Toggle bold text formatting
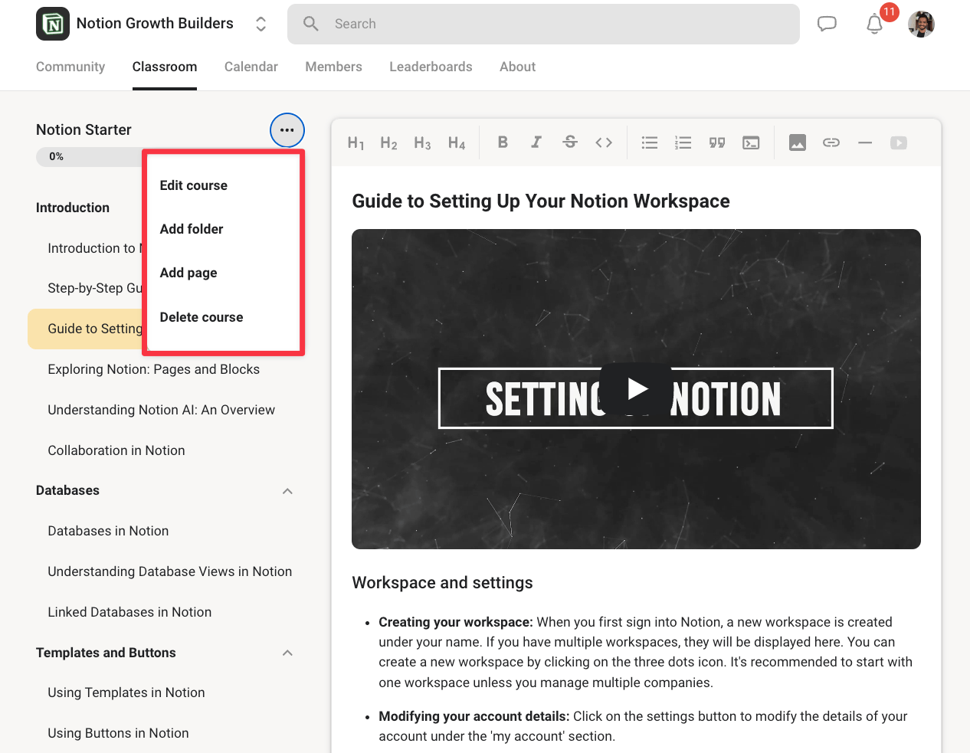This screenshot has height=753, width=970. coord(503,142)
